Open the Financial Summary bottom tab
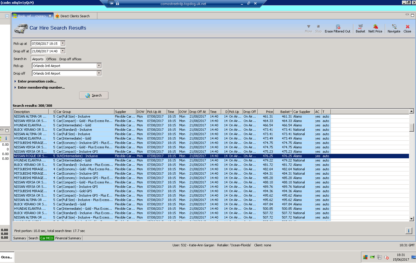 pos(68,238)
